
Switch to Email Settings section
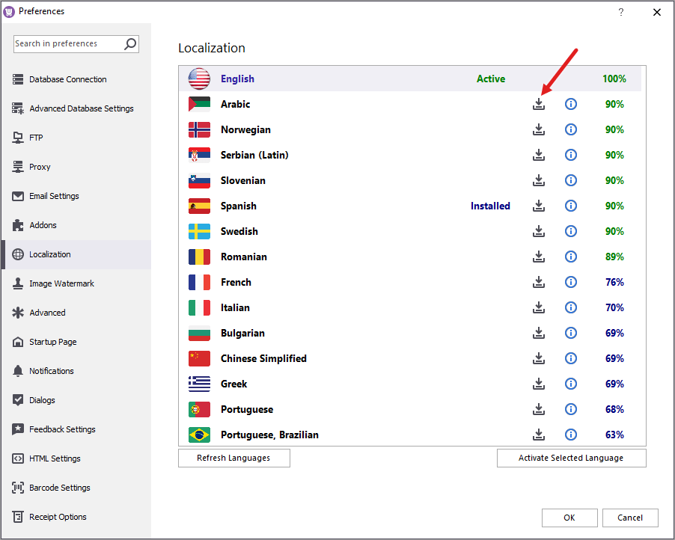pyautogui.click(x=54, y=197)
